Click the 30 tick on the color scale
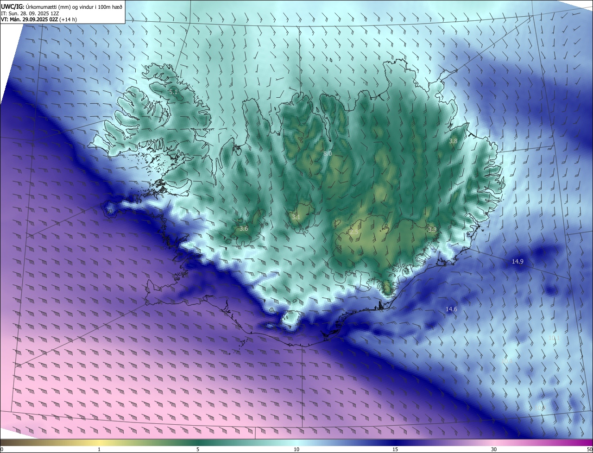 point(494,449)
